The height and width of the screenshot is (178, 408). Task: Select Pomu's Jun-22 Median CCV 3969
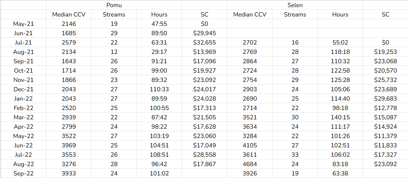tap(69, 146)
